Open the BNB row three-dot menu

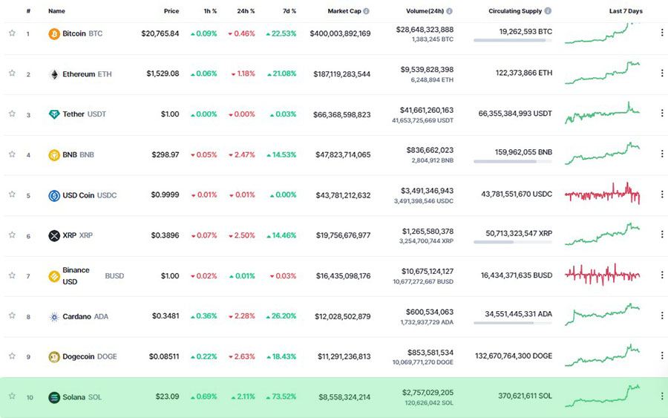tap(661, 154)
